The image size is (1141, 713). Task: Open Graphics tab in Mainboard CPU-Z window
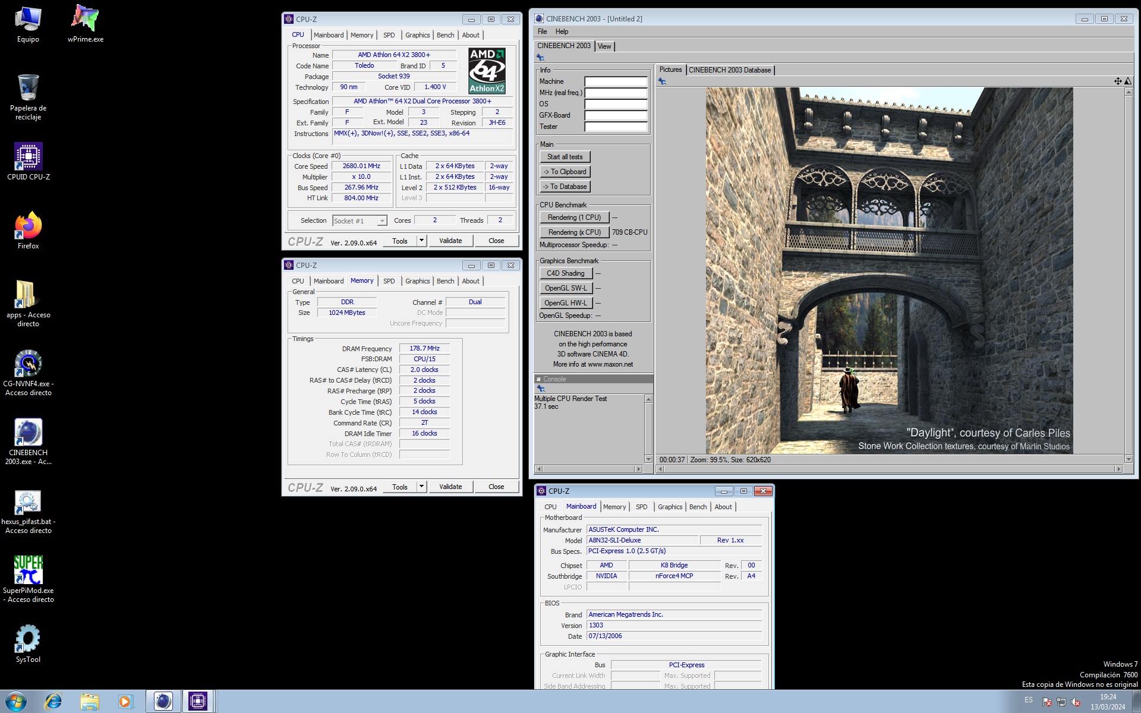(670, 507)
